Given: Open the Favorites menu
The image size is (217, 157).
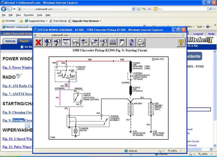Looking at the screenshot, I should click(x=29, y=15).
